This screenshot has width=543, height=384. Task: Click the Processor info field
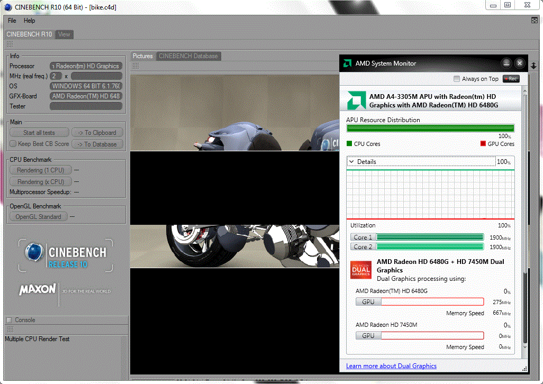pyautogui.click(x=86, y=66)
